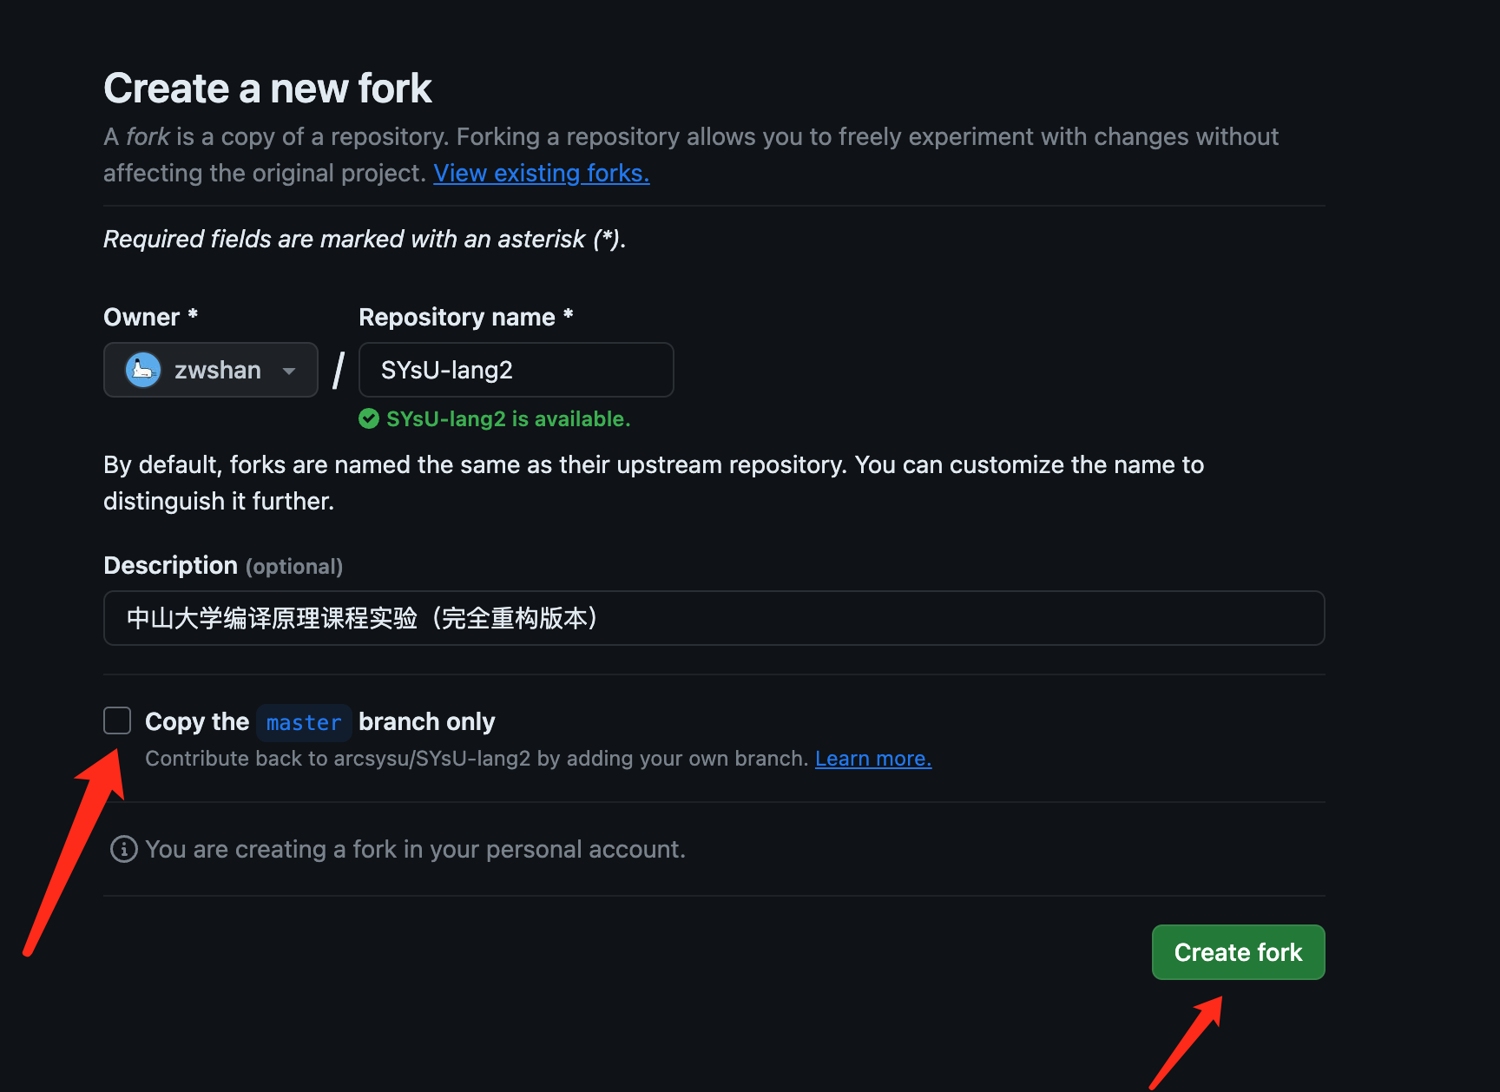Screen dimensions: 1500x1092
Task: Expand the chevron on the zwshan selector
Action: click(x=289, y=370)
